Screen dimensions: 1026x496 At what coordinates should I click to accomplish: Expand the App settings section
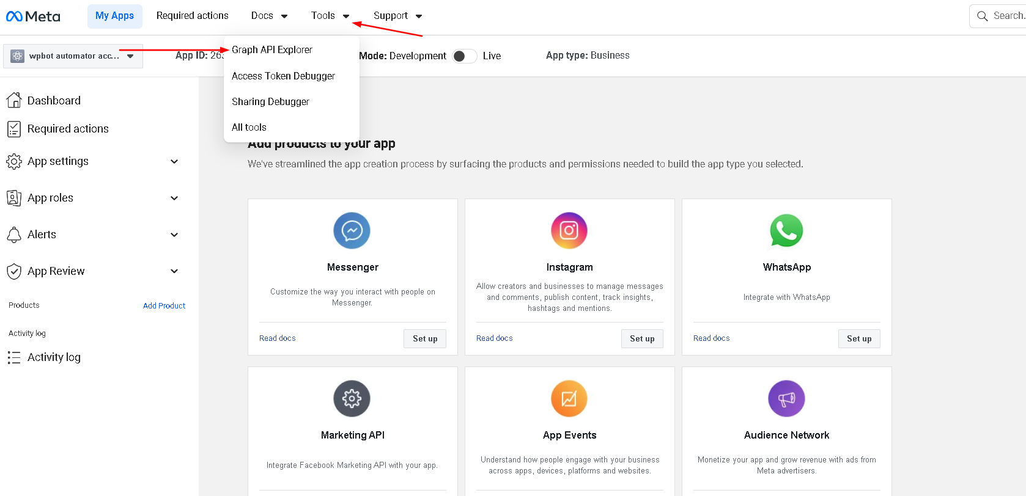coord(174,161)
